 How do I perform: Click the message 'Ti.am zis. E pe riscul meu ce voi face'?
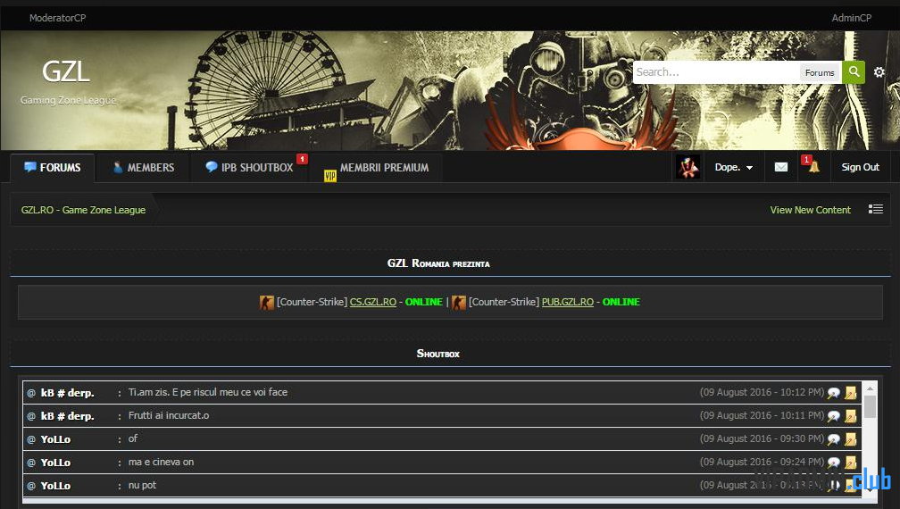click(208, 392)
